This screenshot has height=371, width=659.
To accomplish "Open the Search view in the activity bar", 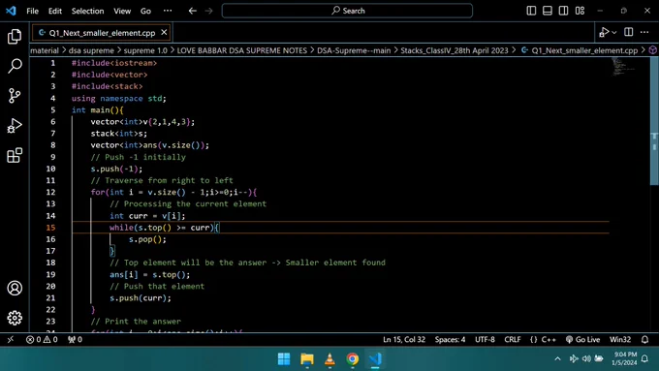I will click(15, 66).
